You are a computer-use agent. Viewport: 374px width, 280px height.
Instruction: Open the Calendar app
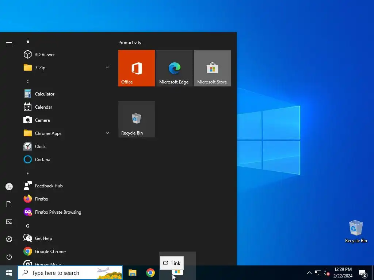point(67,107)
